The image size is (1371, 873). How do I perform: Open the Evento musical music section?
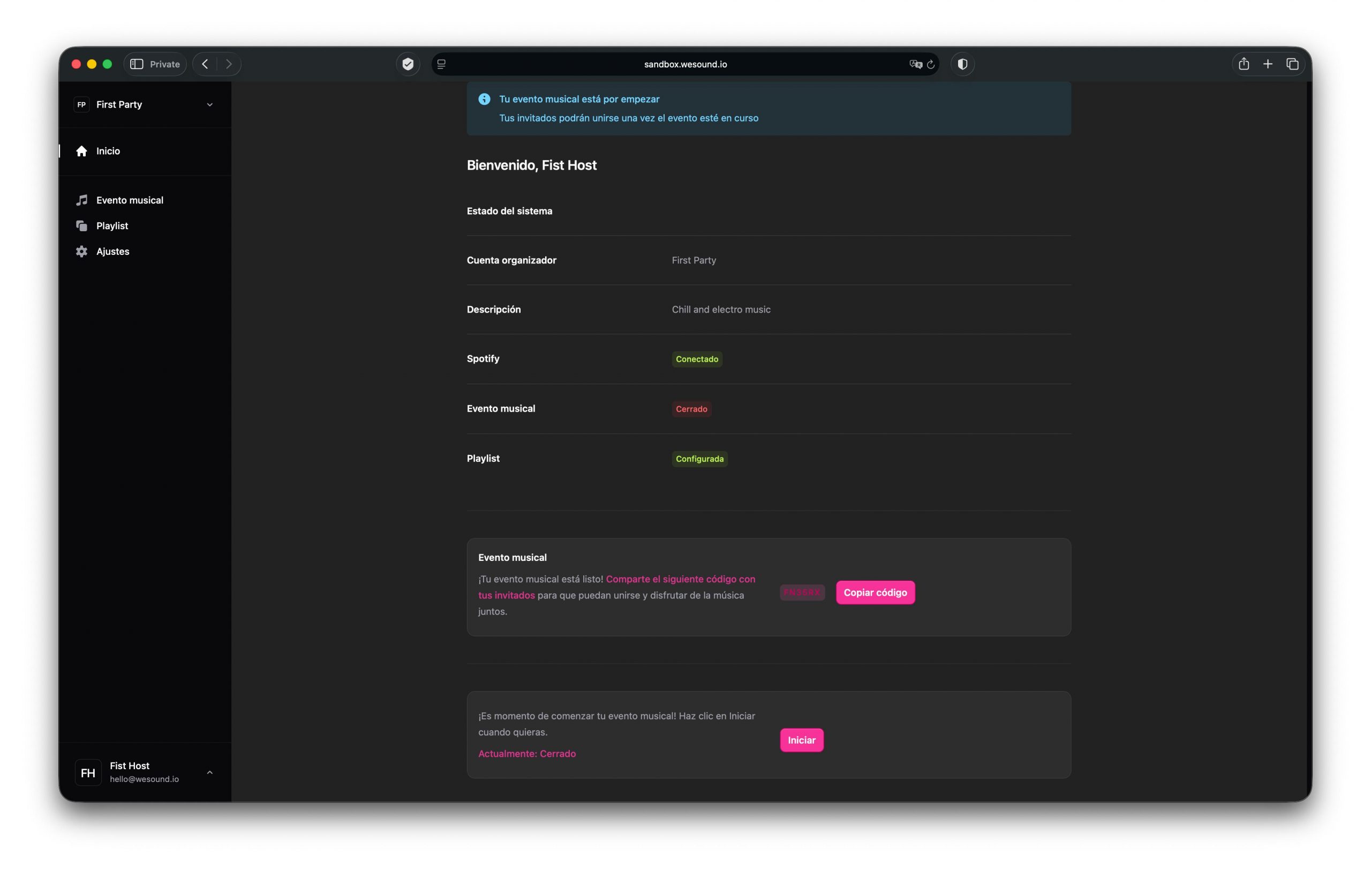[x=129, y=200]
